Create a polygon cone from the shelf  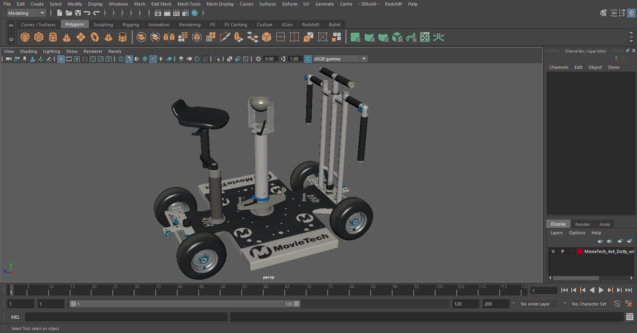[67, 37]
